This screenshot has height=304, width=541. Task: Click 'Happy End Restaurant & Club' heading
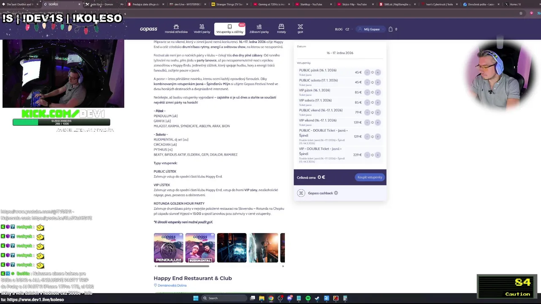point(193,278)
